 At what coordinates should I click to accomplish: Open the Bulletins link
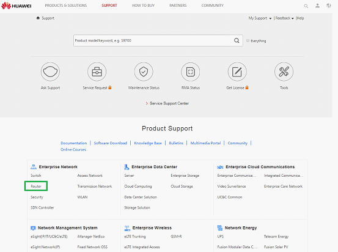[176, 143]
